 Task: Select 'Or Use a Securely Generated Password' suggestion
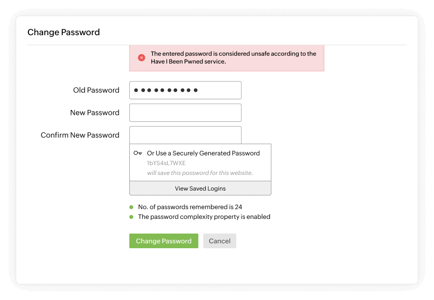coord(203,152)
